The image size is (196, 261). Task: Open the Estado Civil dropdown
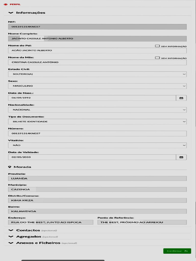(x=97, y=74)
